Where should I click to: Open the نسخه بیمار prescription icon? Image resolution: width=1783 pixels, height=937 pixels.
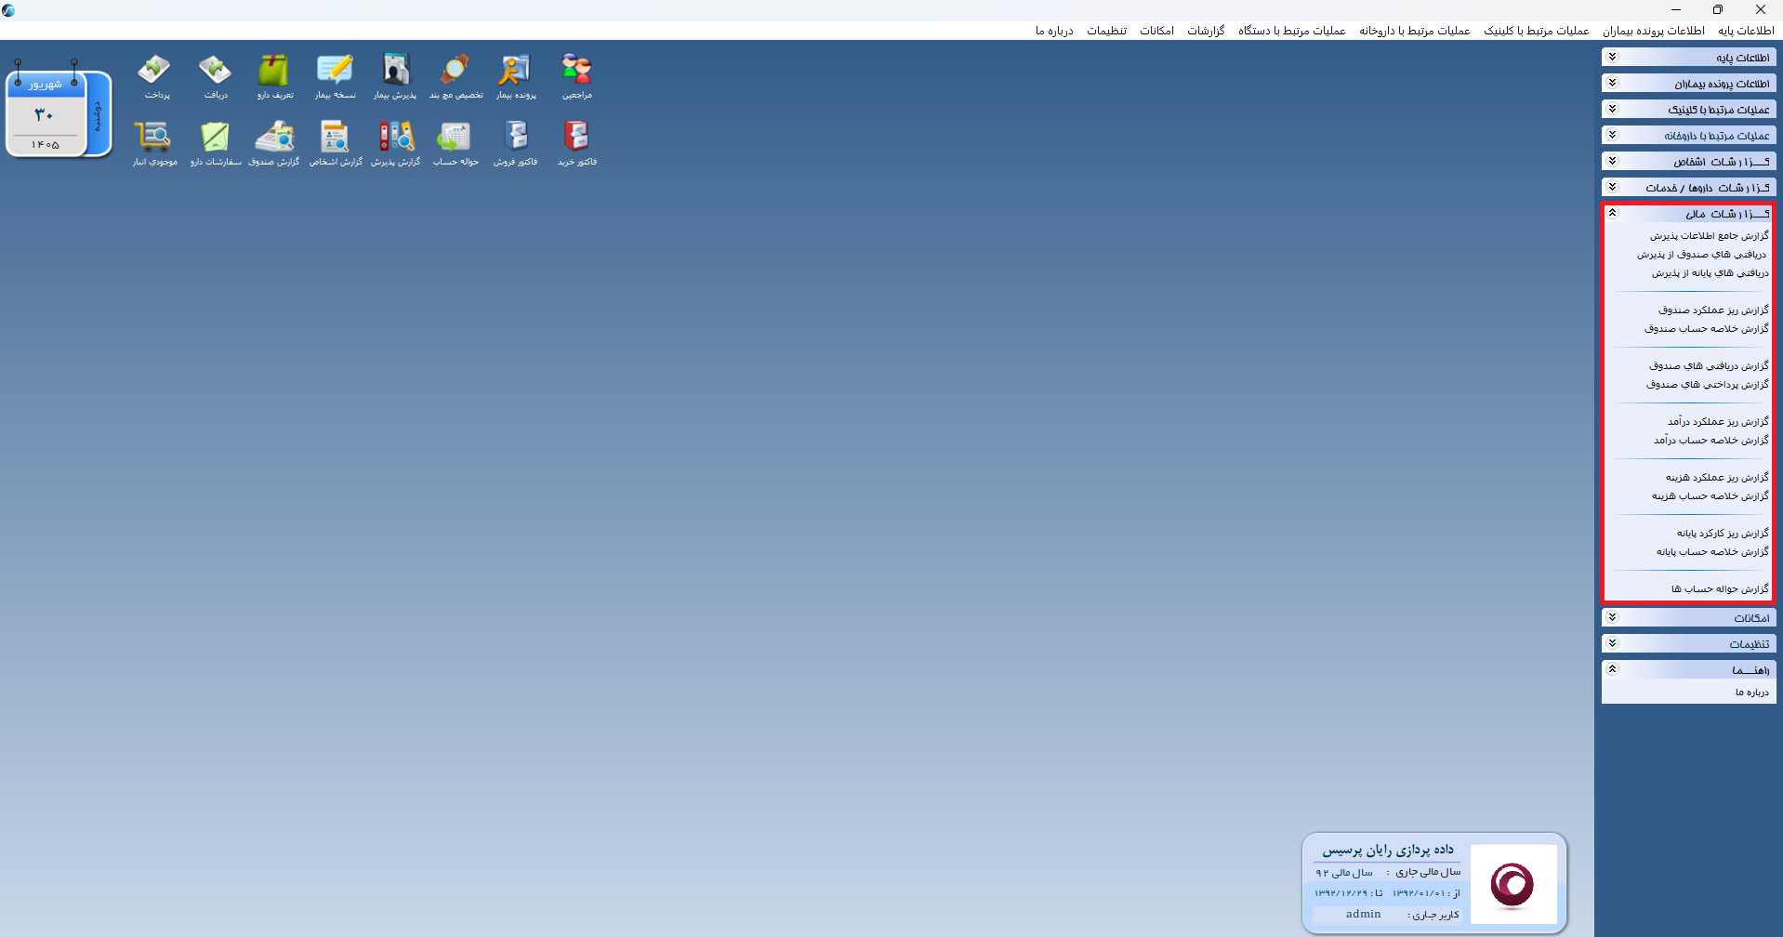(x=335, y=75)
